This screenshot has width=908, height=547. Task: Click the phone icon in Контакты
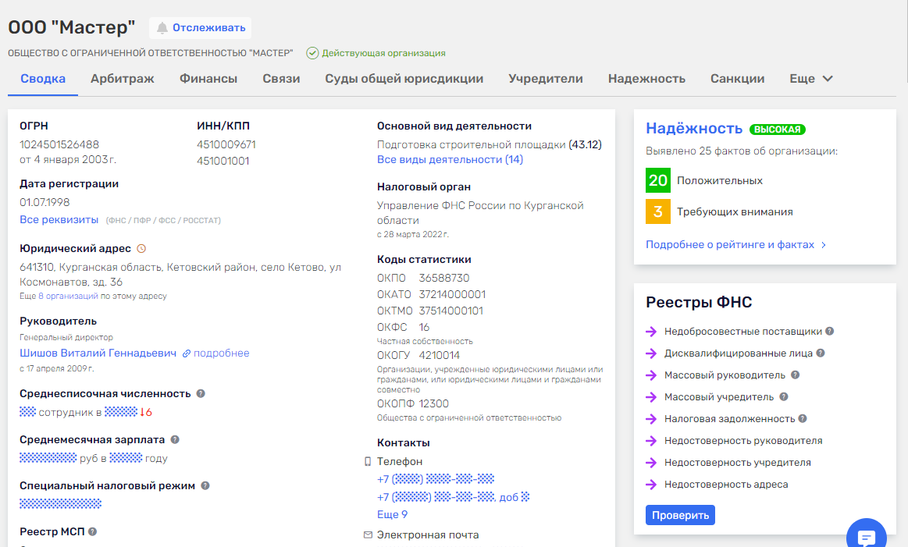click(x=367, y=461)
